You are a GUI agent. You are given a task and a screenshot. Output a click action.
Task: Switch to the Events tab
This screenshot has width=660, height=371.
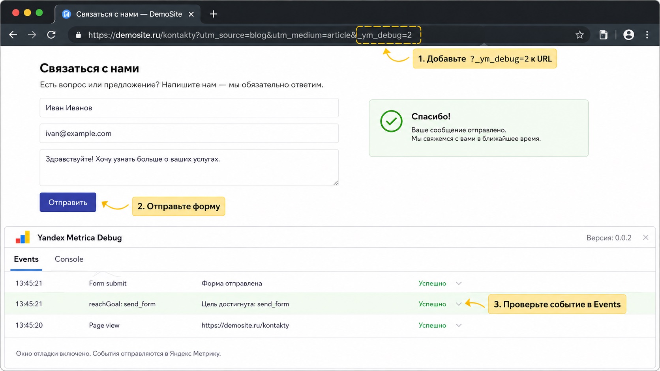coord(26,259)
